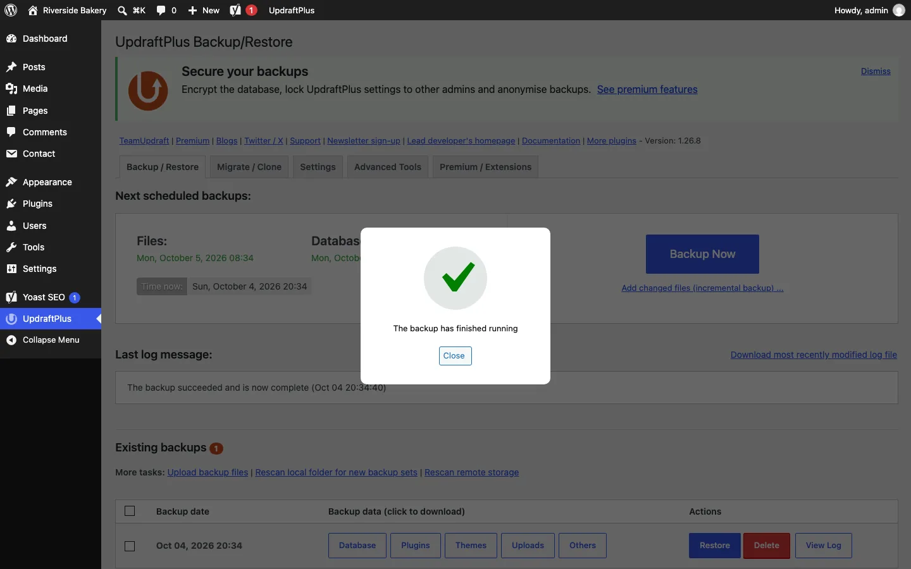Open the search magnifier in admin bar
The height and width of the screenshot is (569, 911).
tap(122, 10)
